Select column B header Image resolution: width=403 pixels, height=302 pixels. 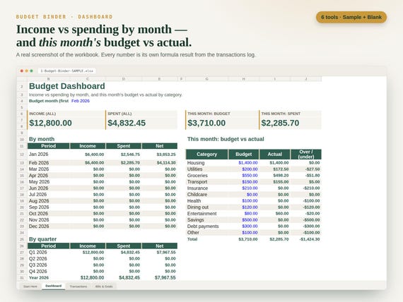coord(49,79)
